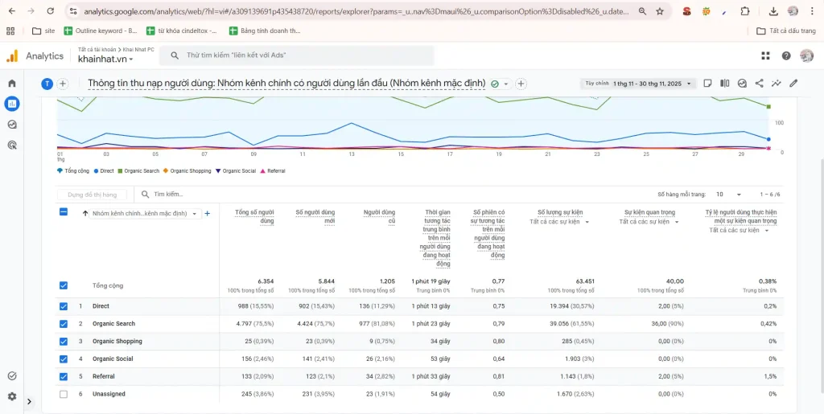
Task: Add filter plus icon after report title
Action: tap(521, 84)
